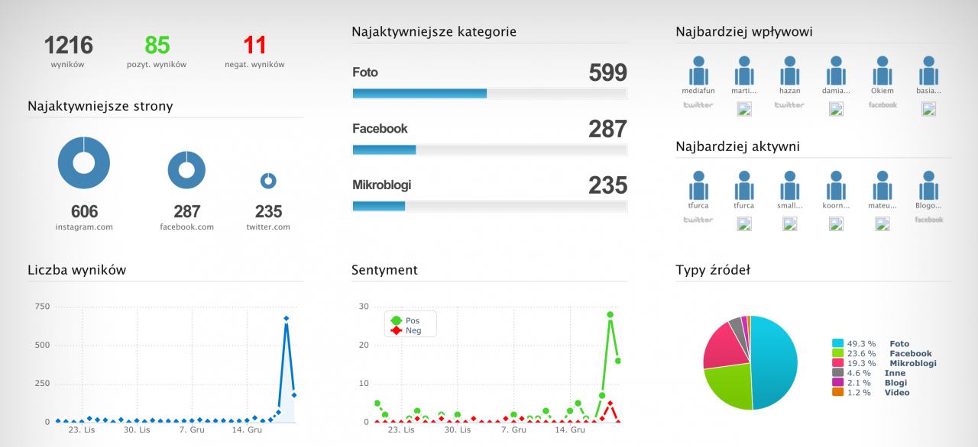Image resolution: width=978 pixels, height=447 pixels.
Task: Open the facebook badge under Okiem
Action: (x=882, y=104)
